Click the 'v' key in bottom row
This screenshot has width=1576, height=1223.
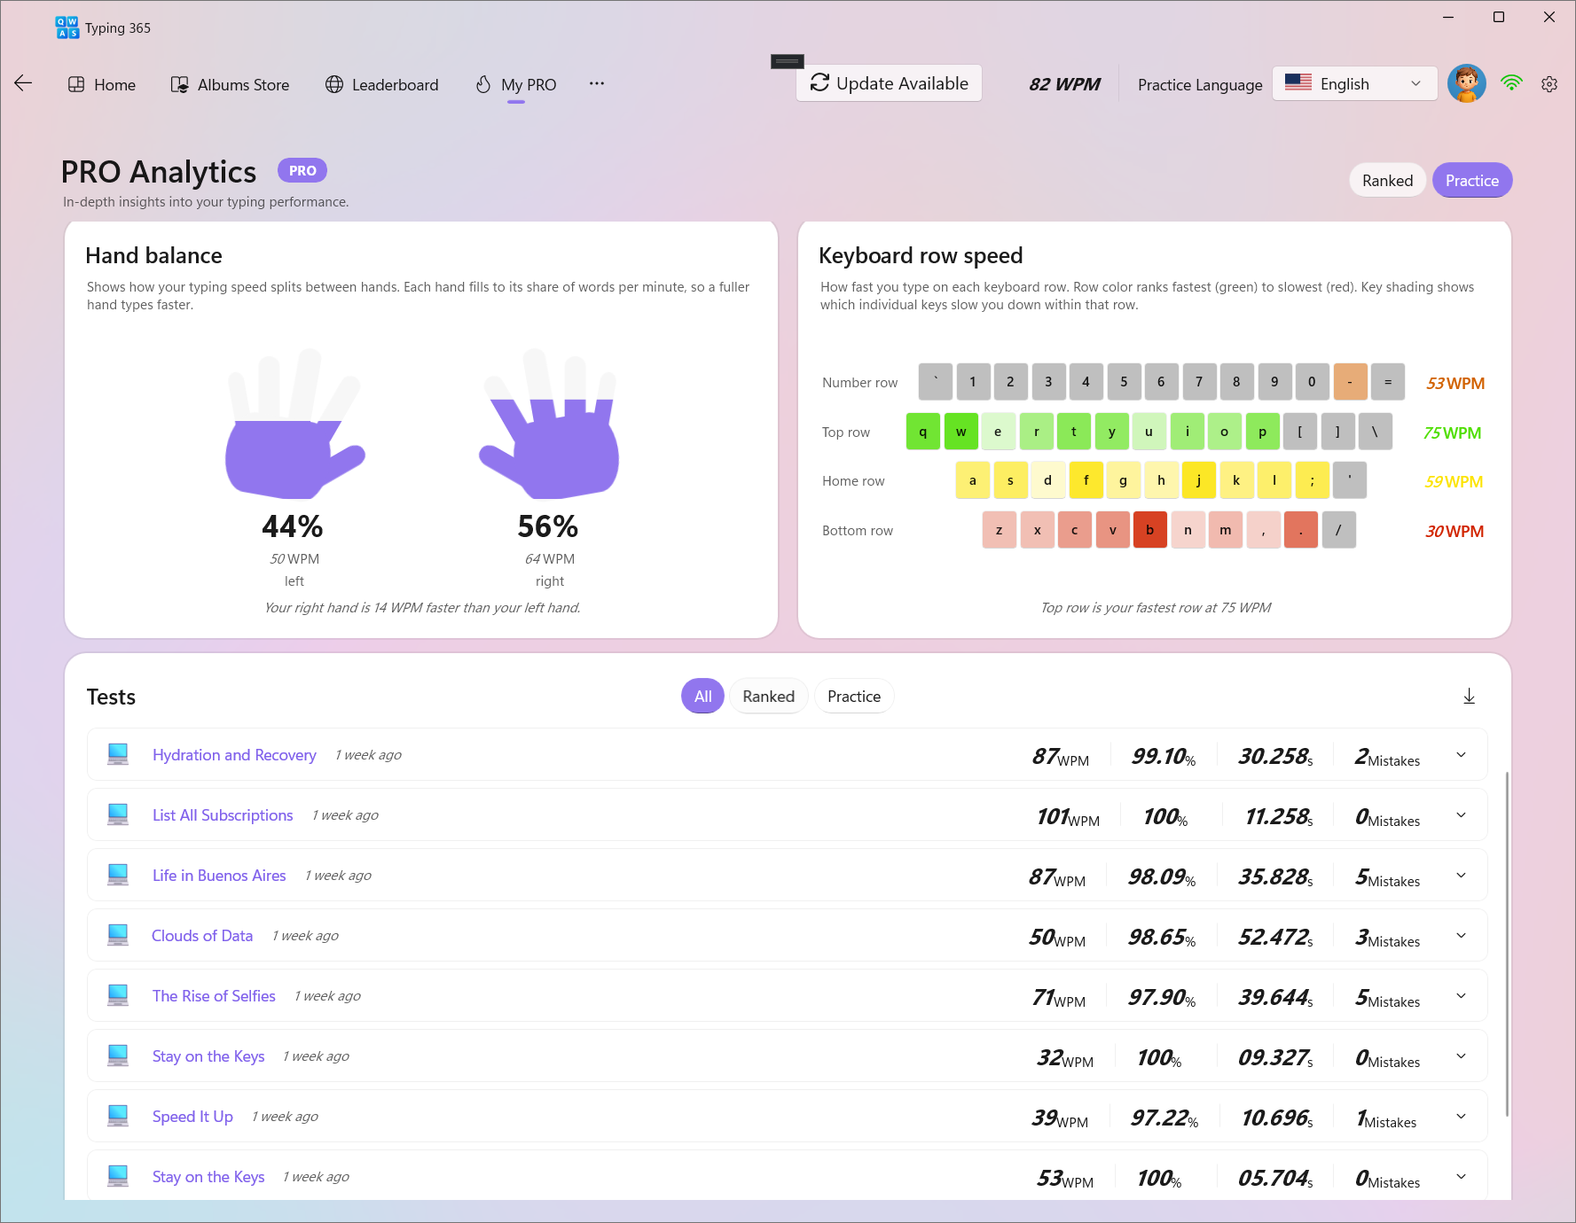tap(1112, 530)
